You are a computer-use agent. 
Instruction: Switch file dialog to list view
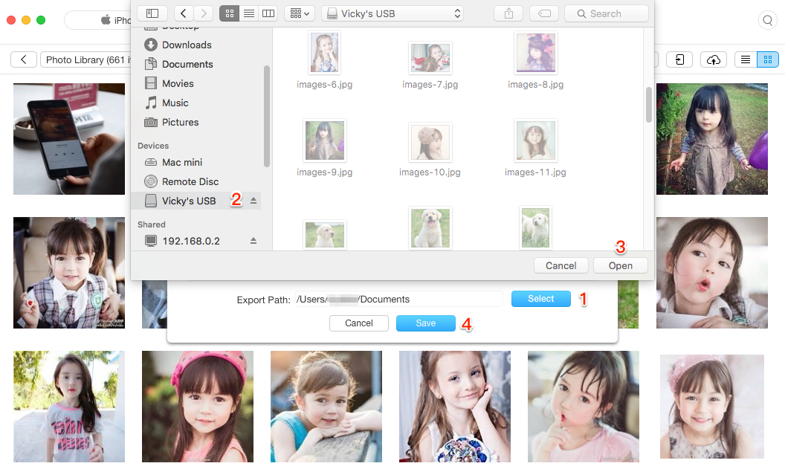click(x=249, y=13)
